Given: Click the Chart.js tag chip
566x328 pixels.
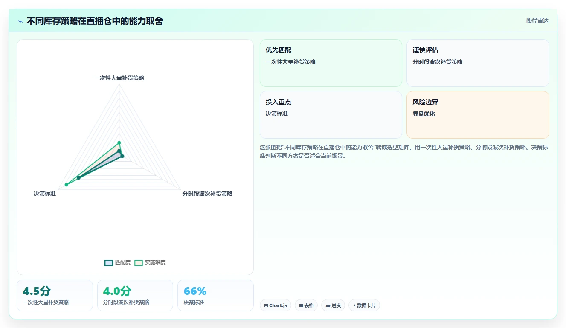Looking at the screenshot, I should pos(276,305).
